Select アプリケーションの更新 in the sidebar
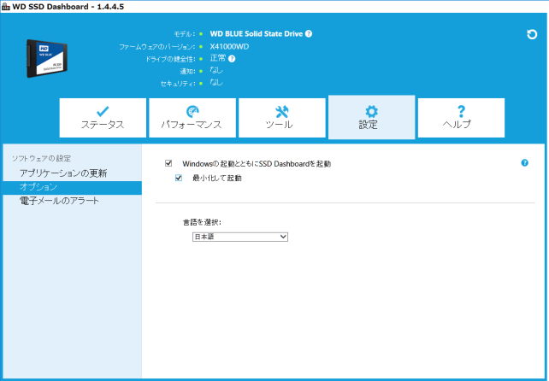Screen dimensions: 549x381 (63, 173)
